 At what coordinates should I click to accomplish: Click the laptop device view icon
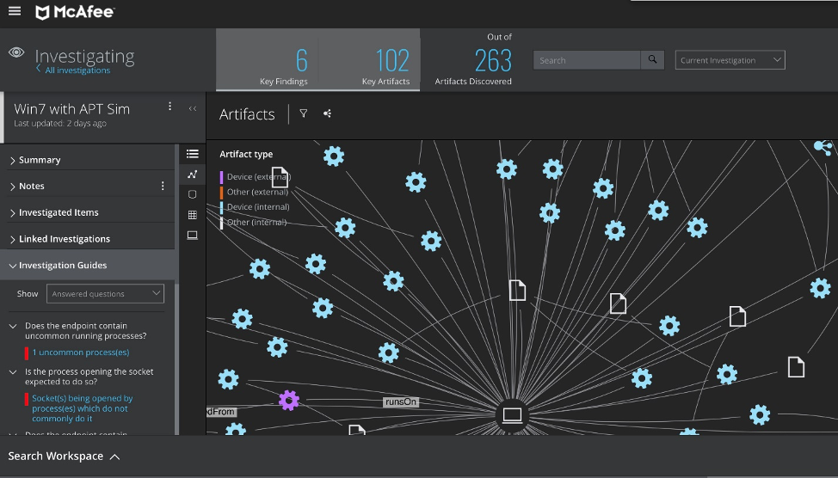[x=192, y=236]
